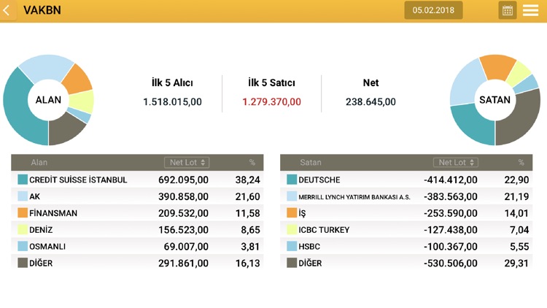This screenshot has height=308, width=547.
Task: Sort buyers by Net Lot dropdown
Action: [x=187, y=162]
